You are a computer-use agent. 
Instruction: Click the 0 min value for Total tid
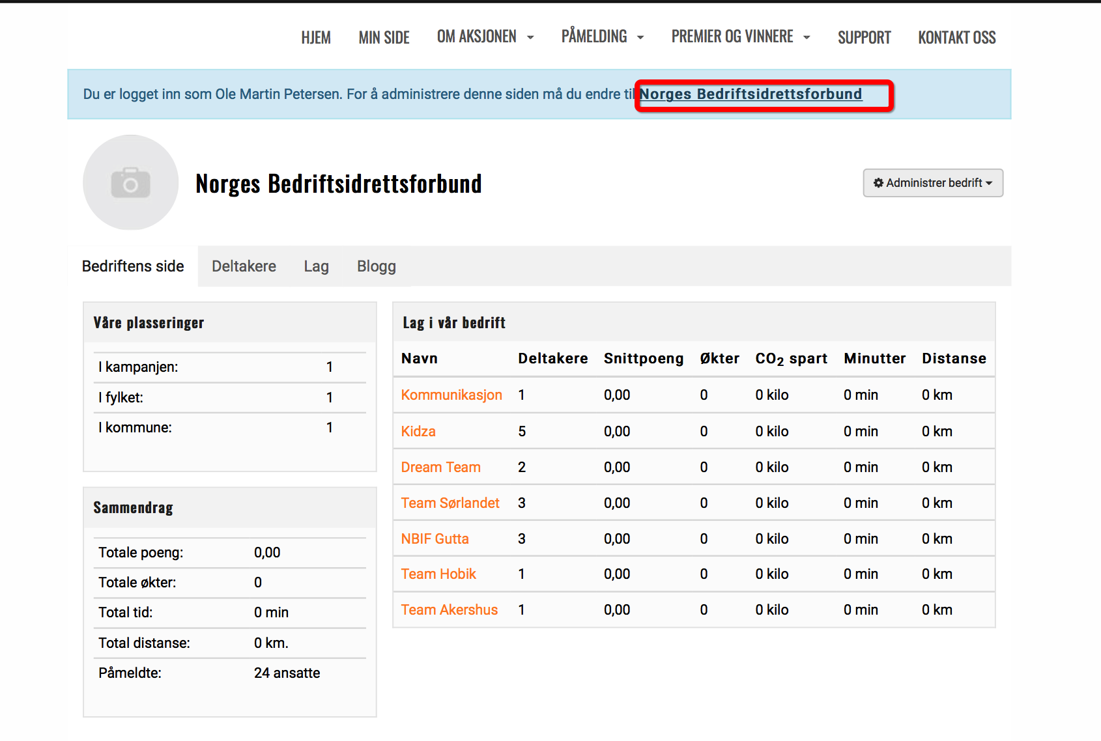click(271, 613)
